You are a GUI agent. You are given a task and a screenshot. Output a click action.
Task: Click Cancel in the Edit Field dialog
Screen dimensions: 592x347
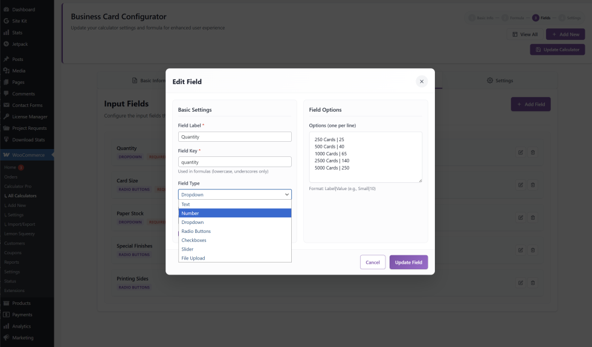pyautogui.click(x=373, y=262)
